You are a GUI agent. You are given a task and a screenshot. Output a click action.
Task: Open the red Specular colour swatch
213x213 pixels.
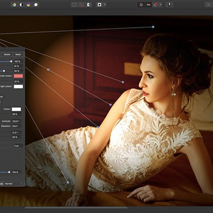pos(18,76)
